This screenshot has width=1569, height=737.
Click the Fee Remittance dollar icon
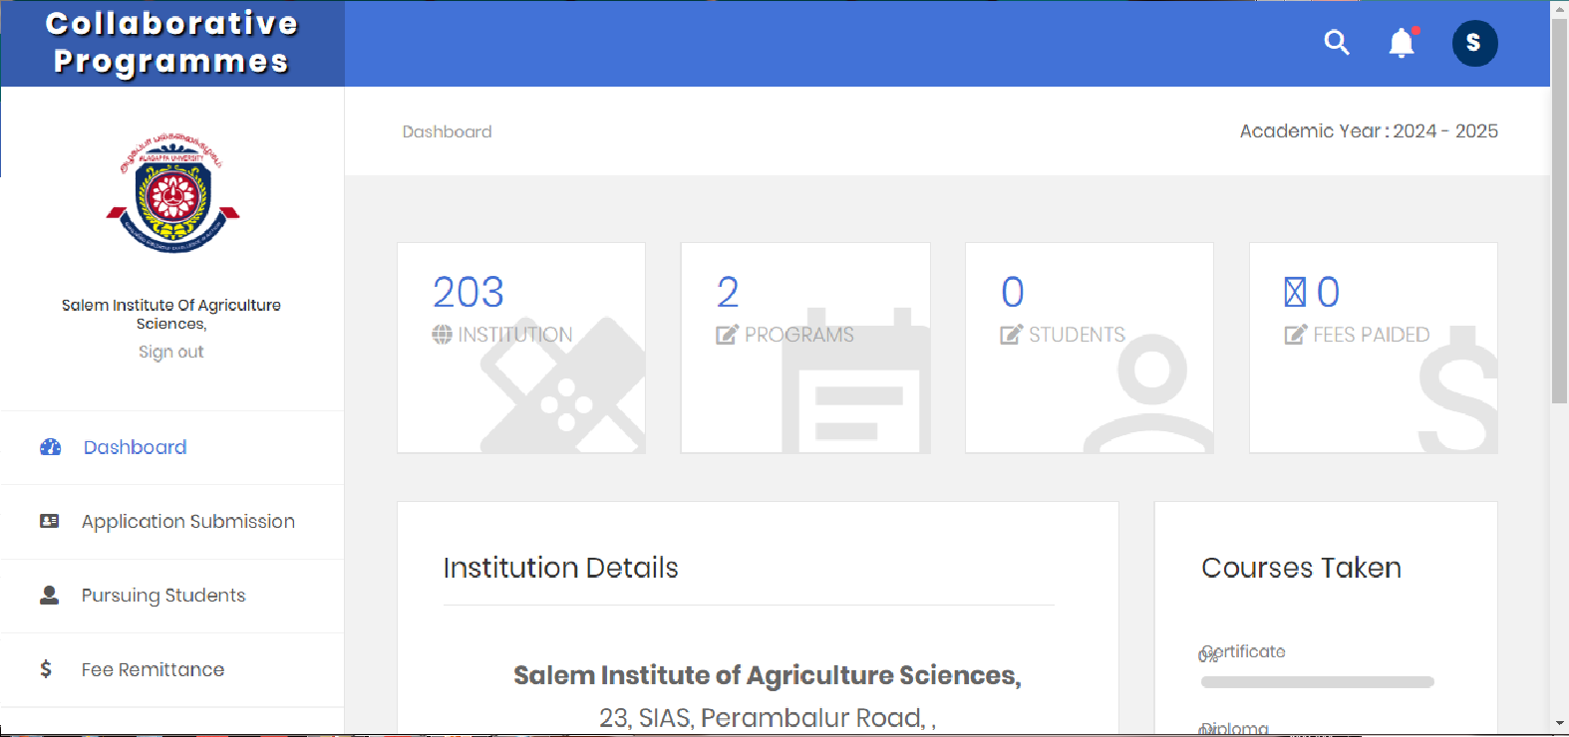46,669
